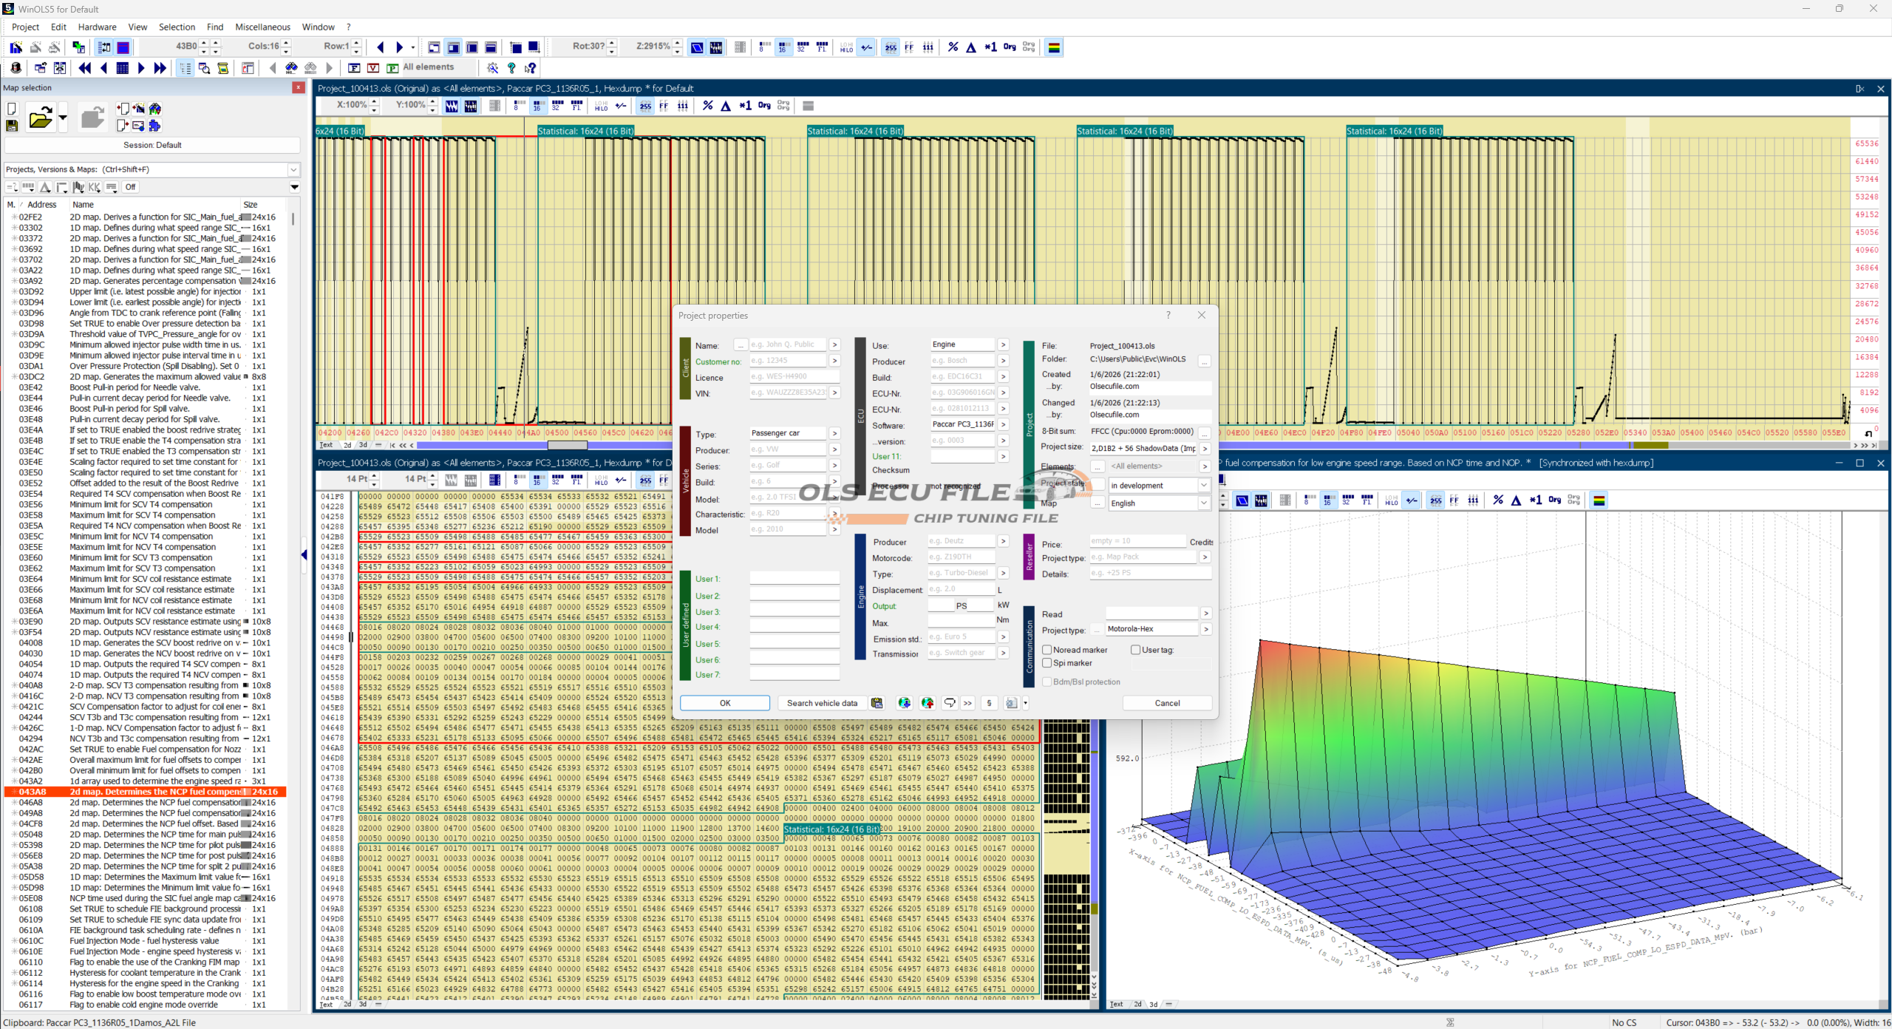Expand the Projects, Versions & Maps dropdown
1892x1029 pixels.
pos(293,169)
